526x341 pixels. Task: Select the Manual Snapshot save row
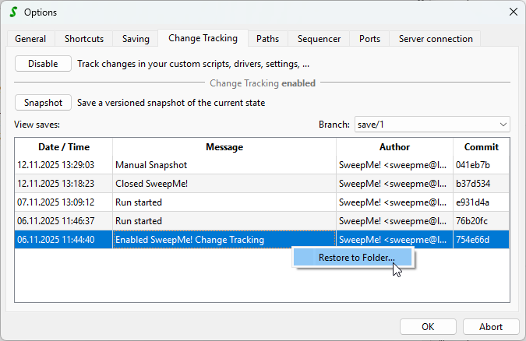(151, 165)
